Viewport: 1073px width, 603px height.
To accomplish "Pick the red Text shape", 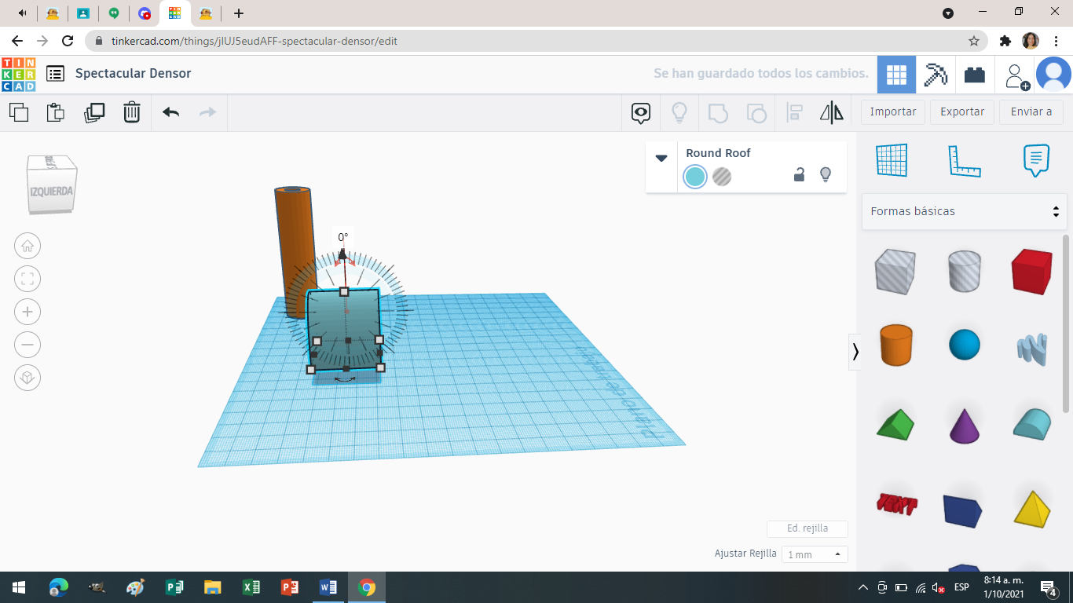I will (x=896, y=503).
